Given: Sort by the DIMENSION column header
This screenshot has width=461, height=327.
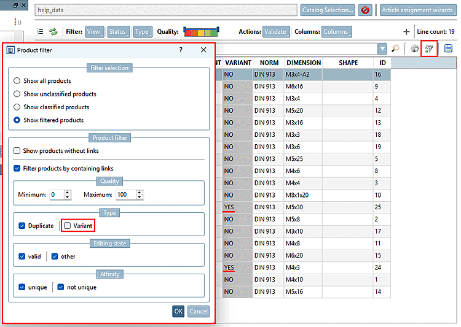Looking at the screenshot, I should [304, 63].
